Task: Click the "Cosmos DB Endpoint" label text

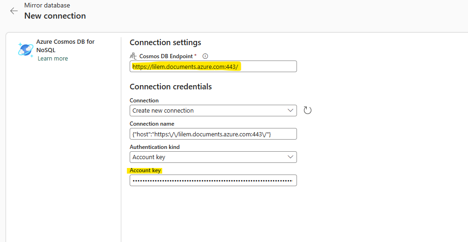Action: (166, 56)
